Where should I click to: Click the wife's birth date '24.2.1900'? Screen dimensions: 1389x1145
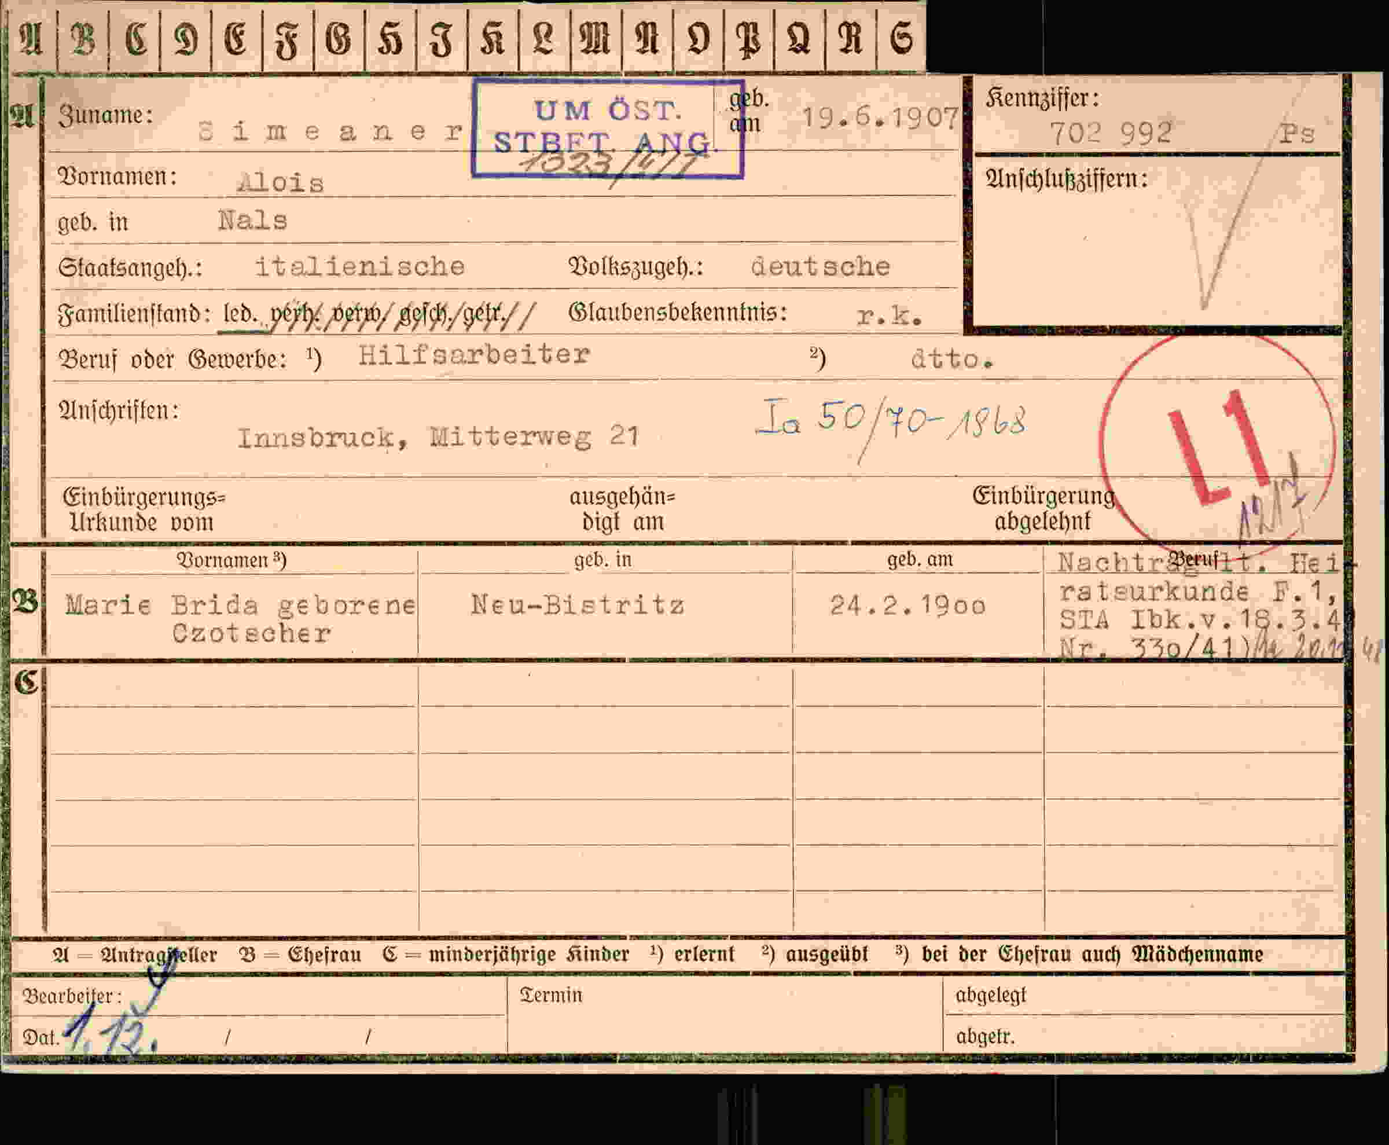coord(907,604)
